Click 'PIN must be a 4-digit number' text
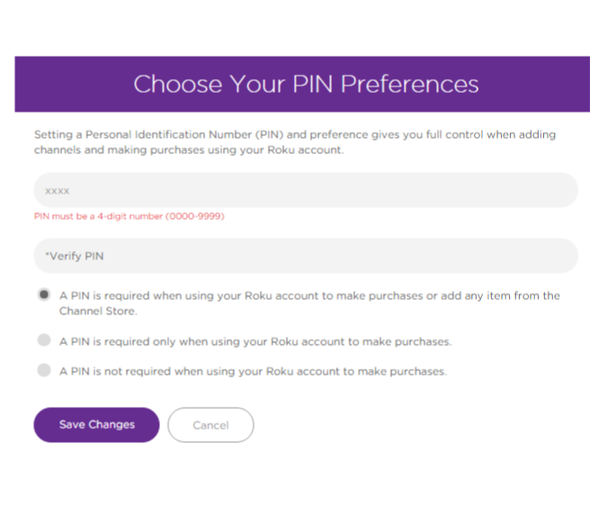This screenshot has width=607, height=506. (x=98, y=216)
